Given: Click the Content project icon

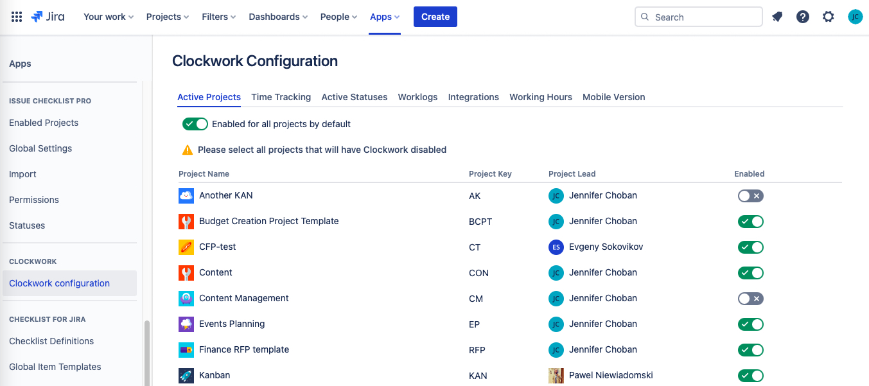Looking at the screenshot, I should pyautogui.click(x=186, y=272).
